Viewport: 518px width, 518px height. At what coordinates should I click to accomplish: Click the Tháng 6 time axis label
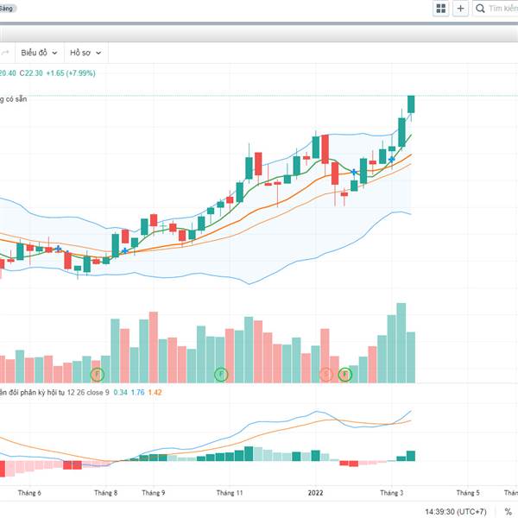click(29, 493)
